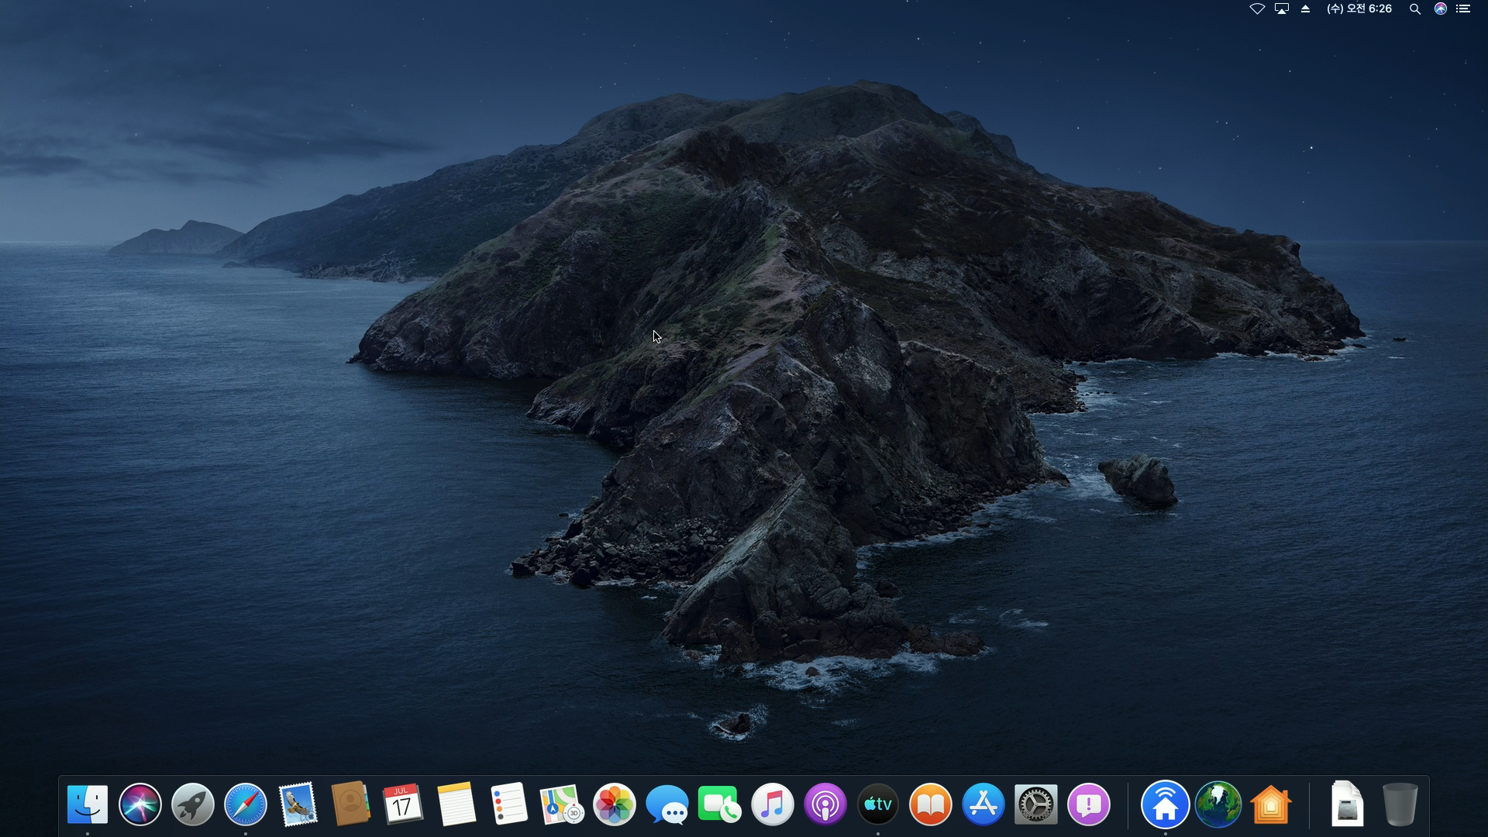
Task: Click the menu bar clock 오전 6:26
Action: [x=1359, y=9]
